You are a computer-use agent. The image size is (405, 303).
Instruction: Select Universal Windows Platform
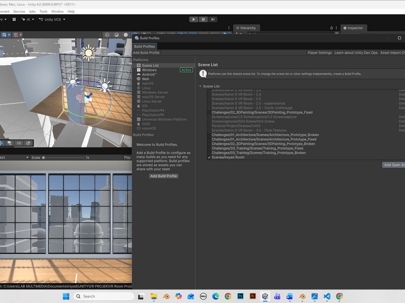[164, 119]
